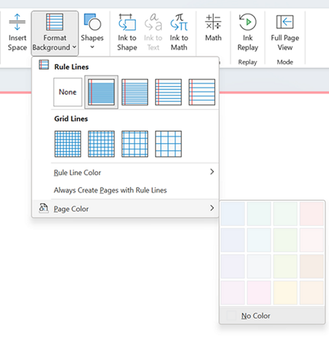Expand the Page Color submenu arrow
The width and height of the screenshot is (329, 339).
click(x=212, y=208)
